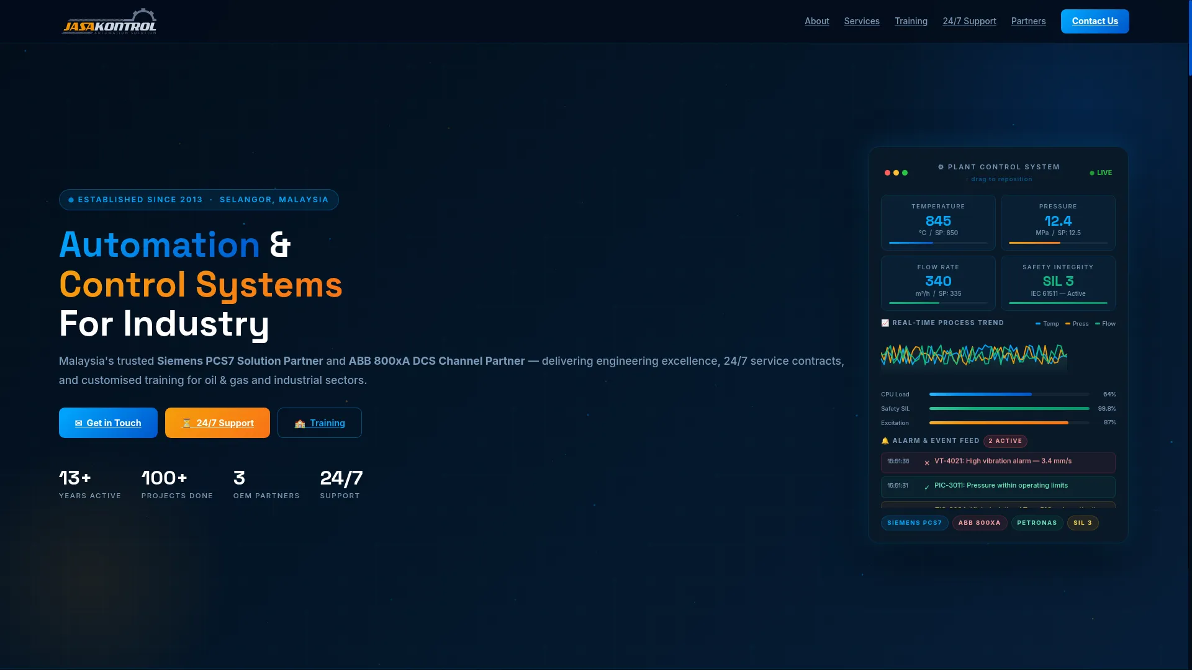This screenshot has height=670, width=1192.
Task: Click the '3 OEM Partners' statistic
Action: coord(266,484)
